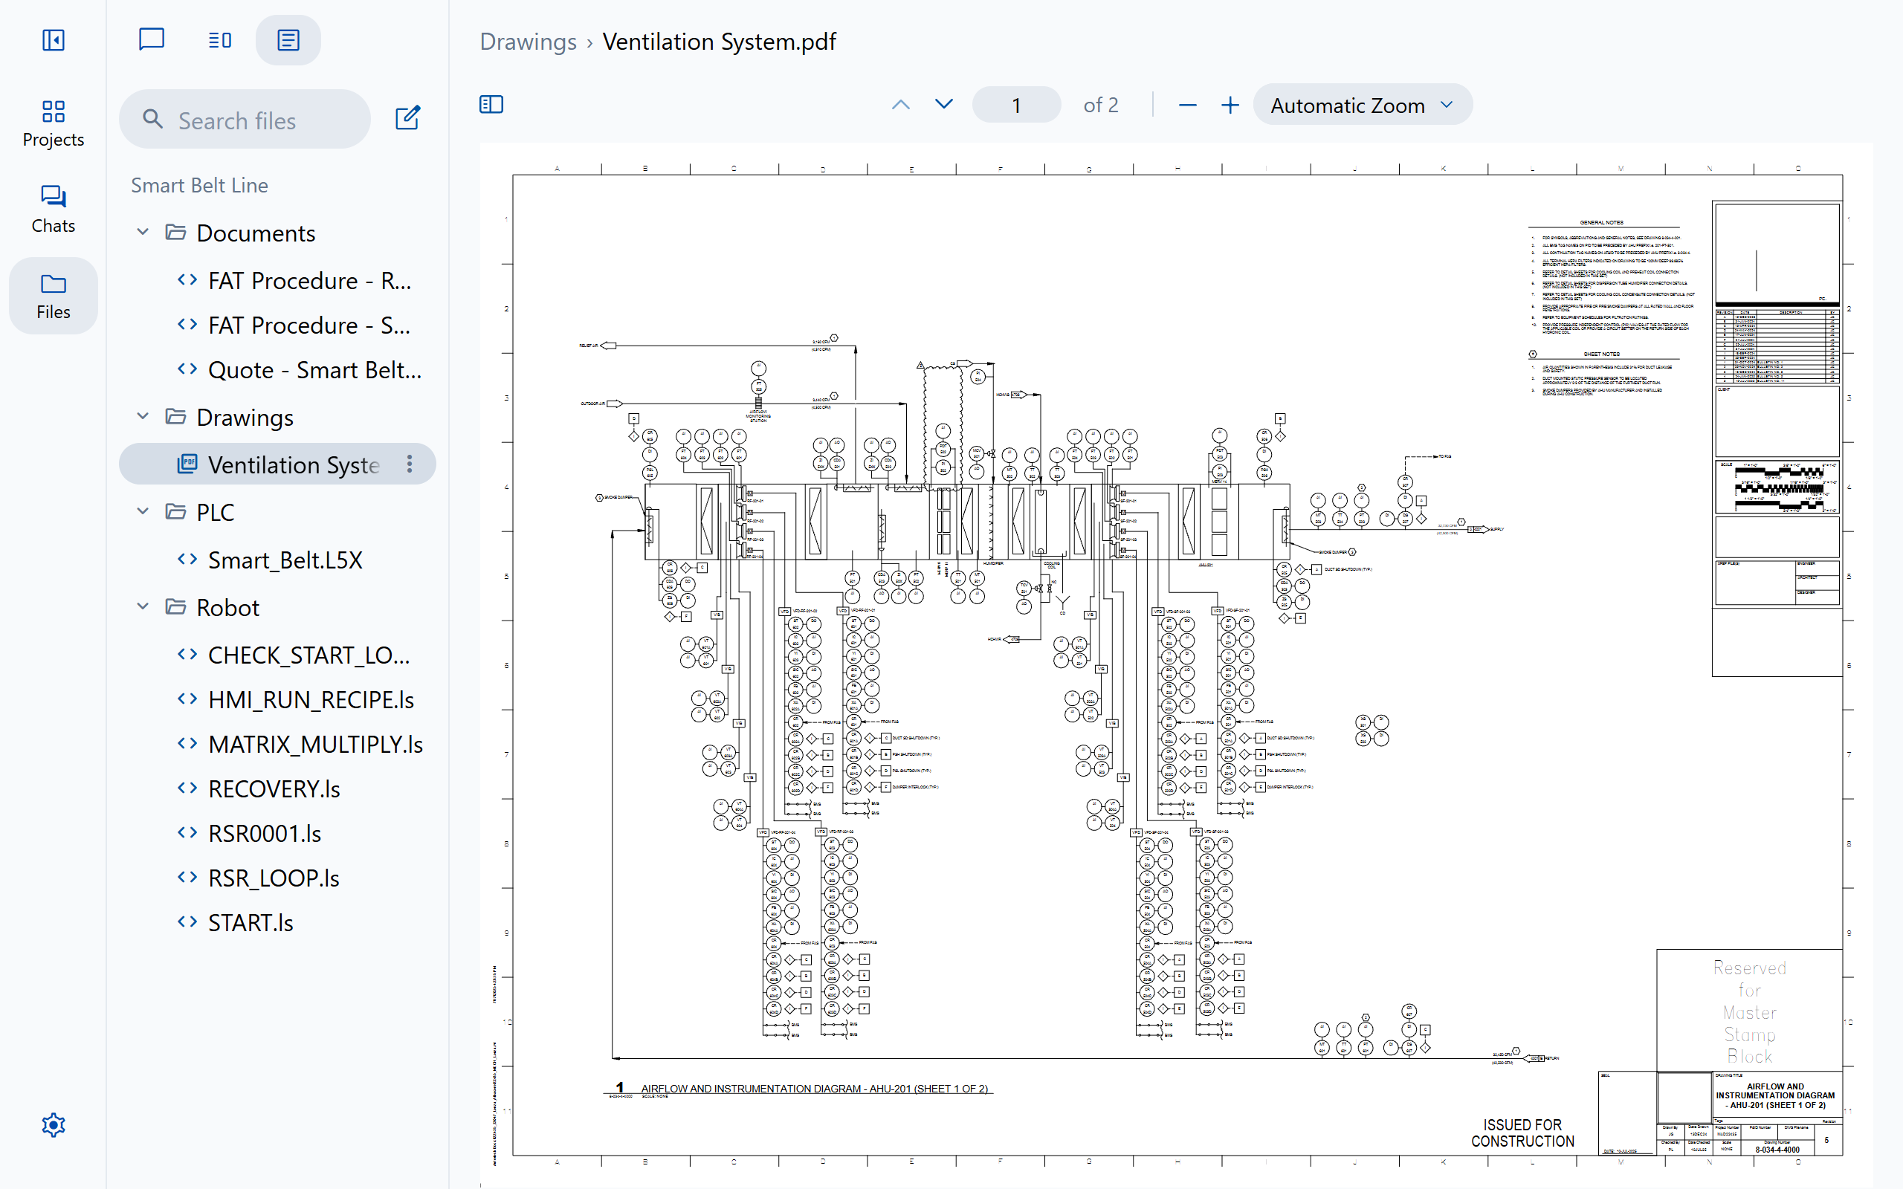Click the search magnifier icon

152,120
